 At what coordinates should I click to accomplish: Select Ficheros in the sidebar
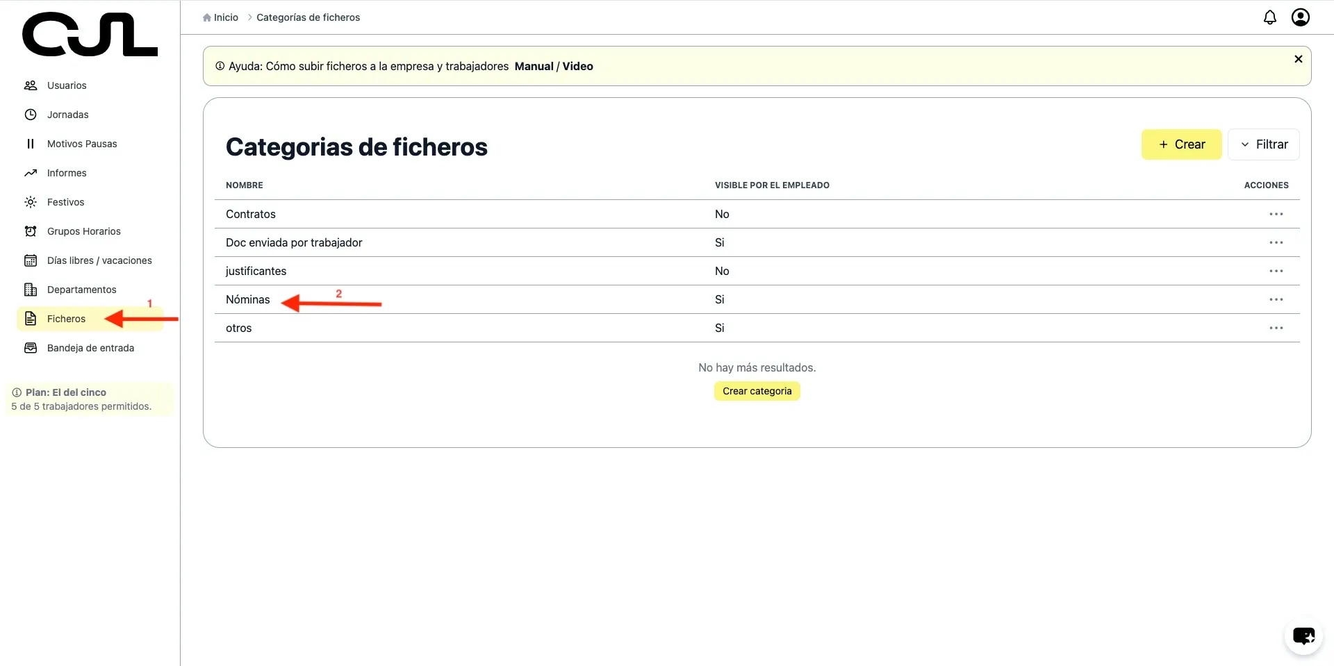66,319
